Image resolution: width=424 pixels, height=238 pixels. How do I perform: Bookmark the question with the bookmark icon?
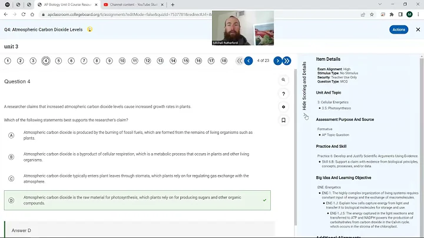click(x=283, y=120)
